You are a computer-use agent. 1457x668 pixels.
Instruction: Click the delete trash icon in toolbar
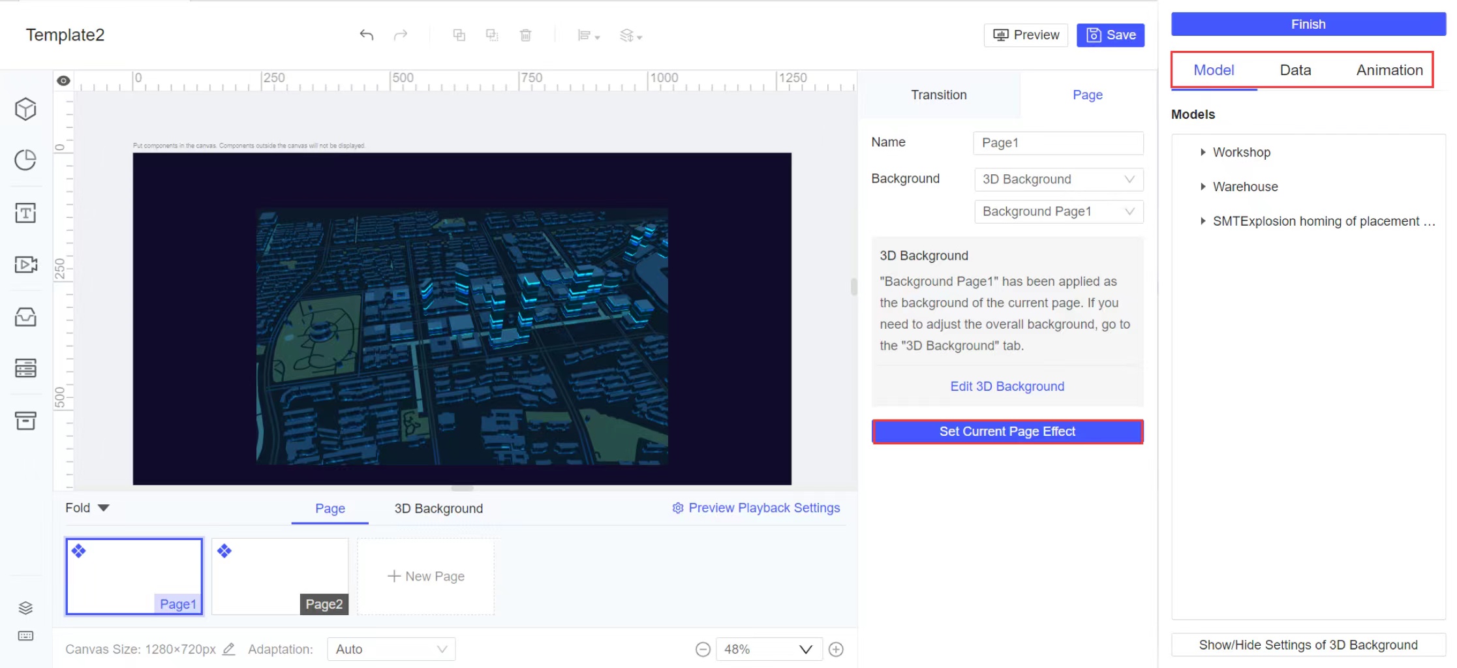tap(525, 35)
